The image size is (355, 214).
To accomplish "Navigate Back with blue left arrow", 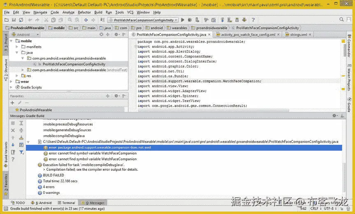I will tap(86, 20).
